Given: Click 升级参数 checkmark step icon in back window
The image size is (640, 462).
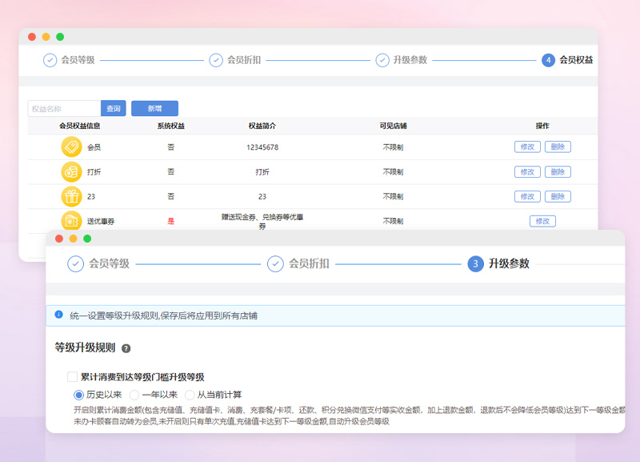Looking at the screenshot, I should tap(382, 60).
